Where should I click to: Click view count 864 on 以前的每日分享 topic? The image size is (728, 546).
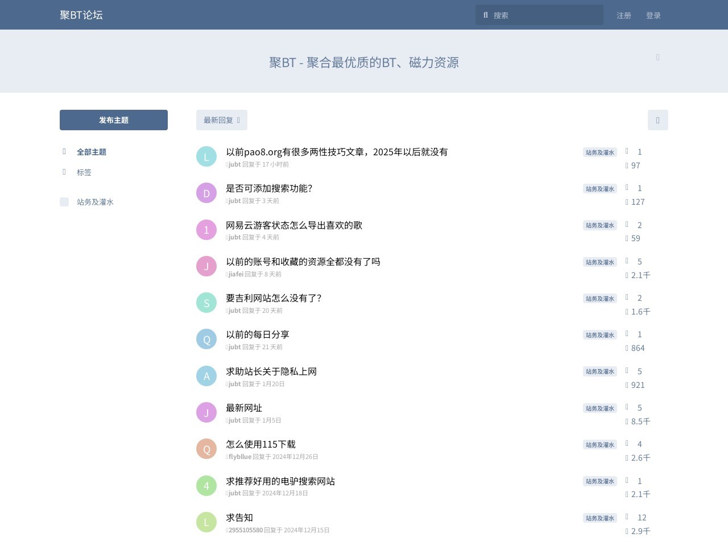coord(635,348)
